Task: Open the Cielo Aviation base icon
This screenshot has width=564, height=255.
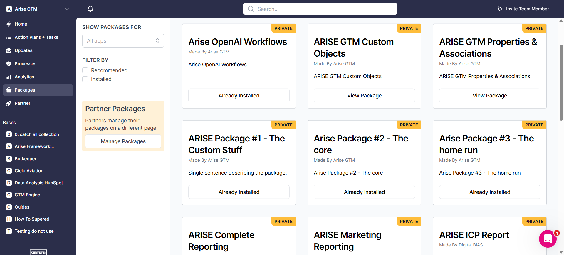Action: 9,171
